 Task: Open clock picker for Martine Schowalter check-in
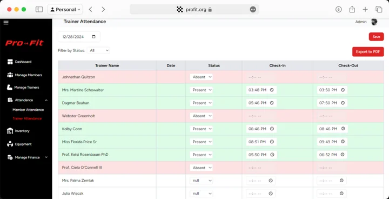pyautogui.click(x=272, y=90)
